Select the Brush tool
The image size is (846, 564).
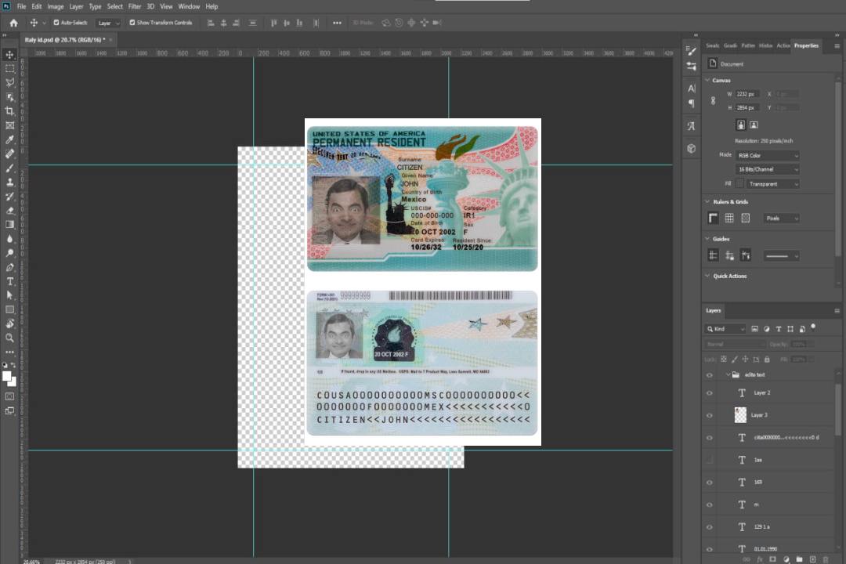(9, 168)
